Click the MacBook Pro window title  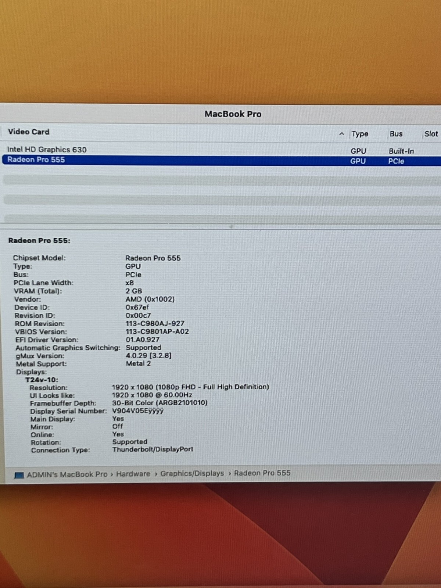tap(233, 114)
